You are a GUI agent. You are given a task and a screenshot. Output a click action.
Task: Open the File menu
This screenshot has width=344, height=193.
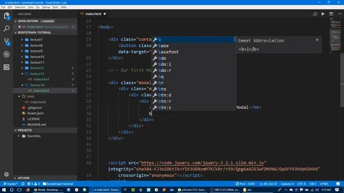coord(3,7)
